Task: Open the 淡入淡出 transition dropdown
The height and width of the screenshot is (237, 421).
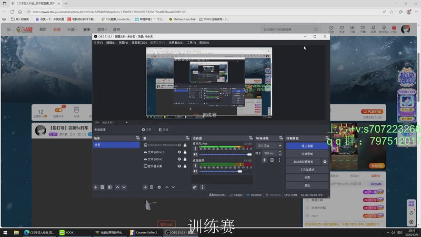Action: 269,146
